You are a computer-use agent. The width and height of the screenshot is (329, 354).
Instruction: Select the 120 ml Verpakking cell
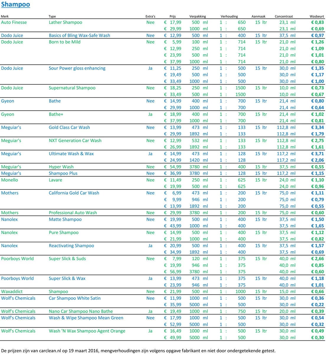[x=200, y=259]
